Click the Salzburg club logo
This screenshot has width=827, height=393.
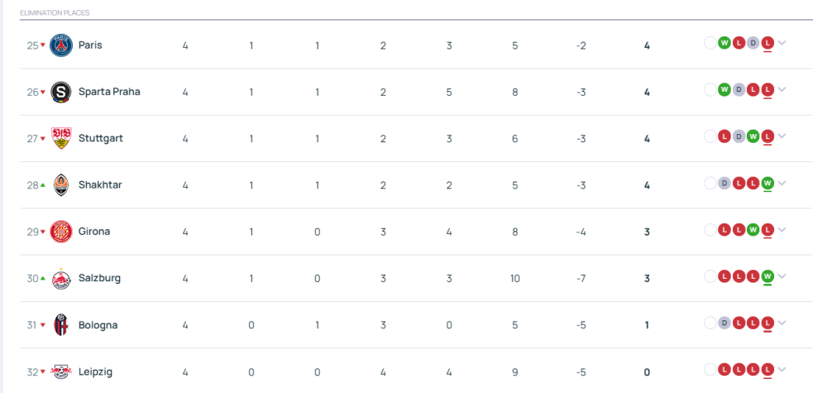61,278
